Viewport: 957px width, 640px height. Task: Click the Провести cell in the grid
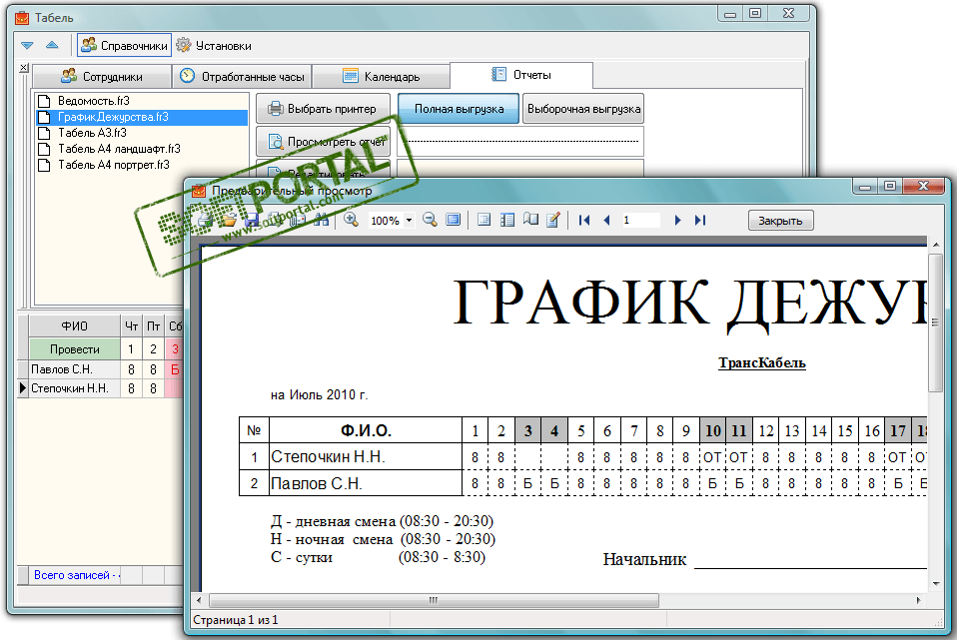click(x=75, y=349)
